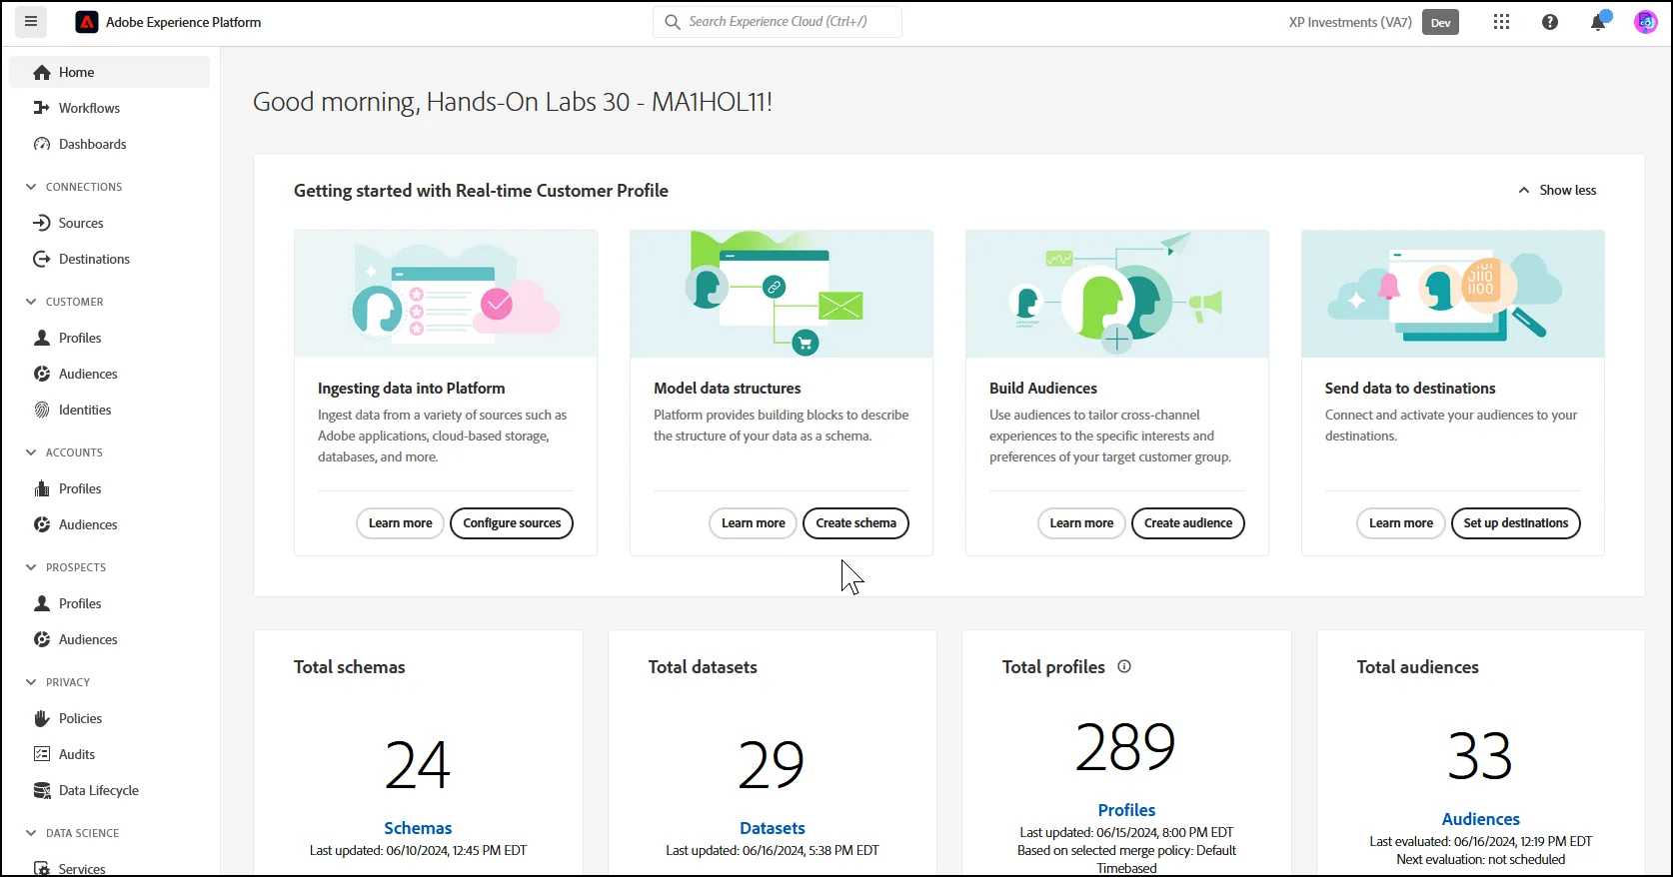Click Show less to collapse Getting started

coord(1557,190)
